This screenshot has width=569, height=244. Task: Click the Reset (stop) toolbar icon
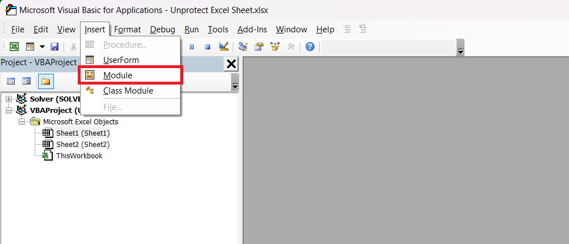pyautogui.click(x=207, y=47)
